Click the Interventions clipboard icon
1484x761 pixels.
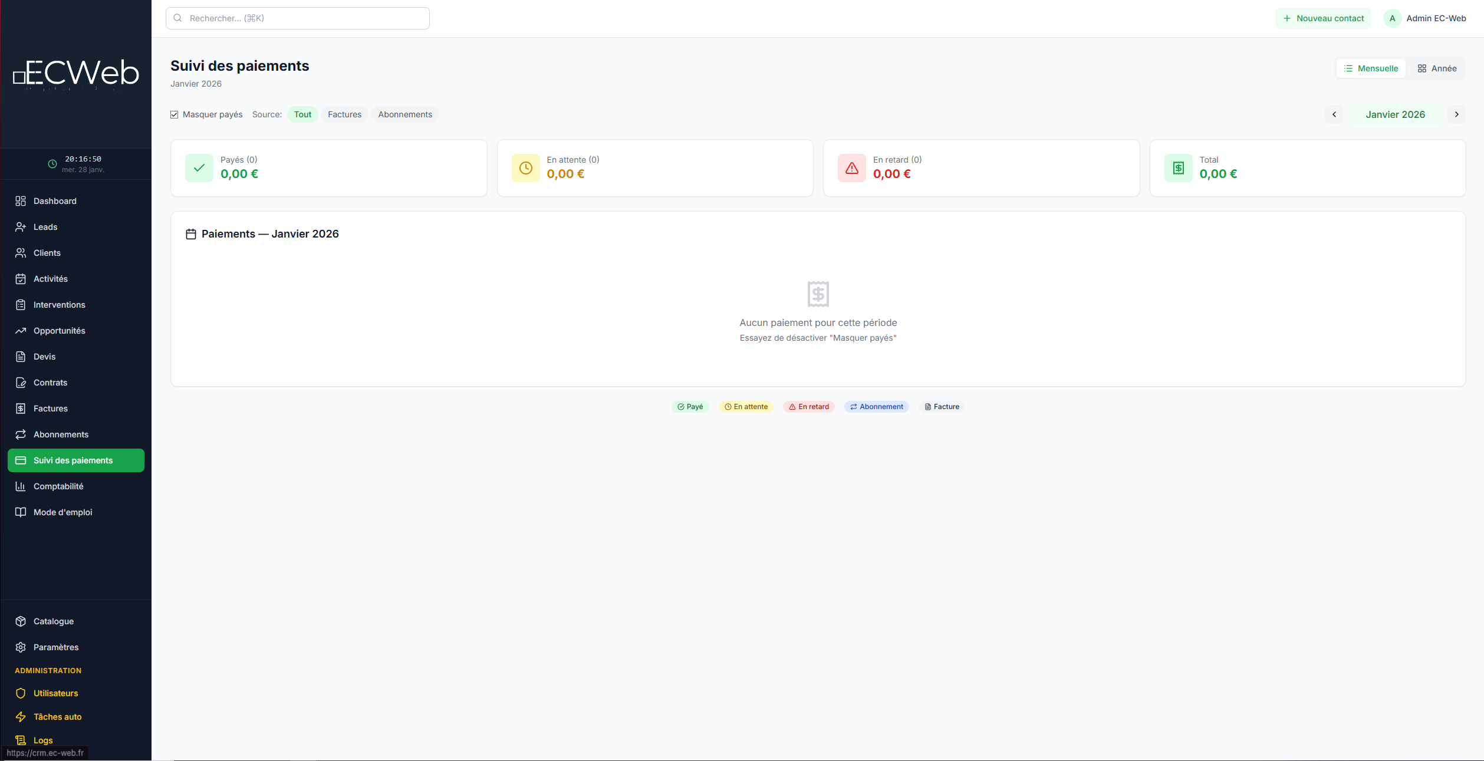pyautogui.click(x=21, y=304)
